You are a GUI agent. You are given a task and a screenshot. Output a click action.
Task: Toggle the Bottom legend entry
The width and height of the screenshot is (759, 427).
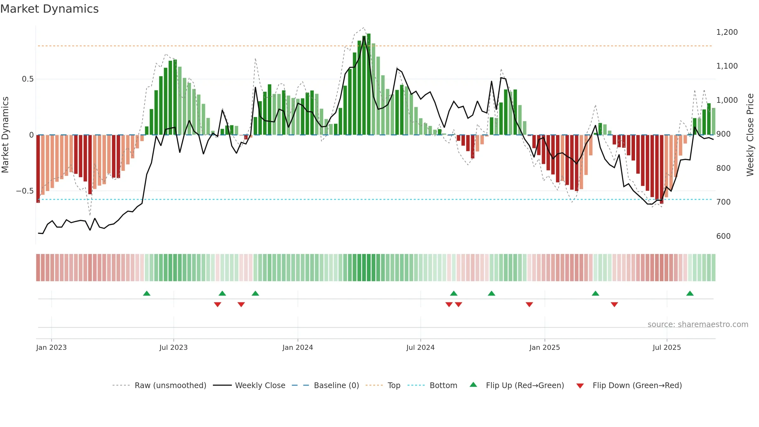click(x=432, y=385)
